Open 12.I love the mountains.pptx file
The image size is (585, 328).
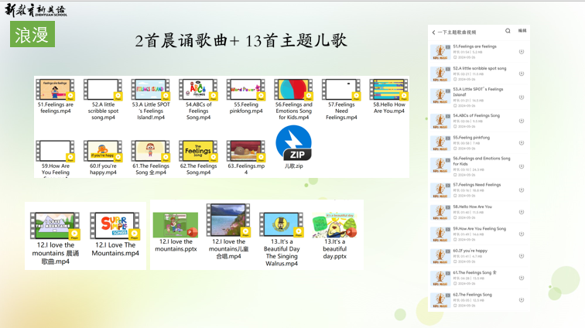(x=176, y=225)
